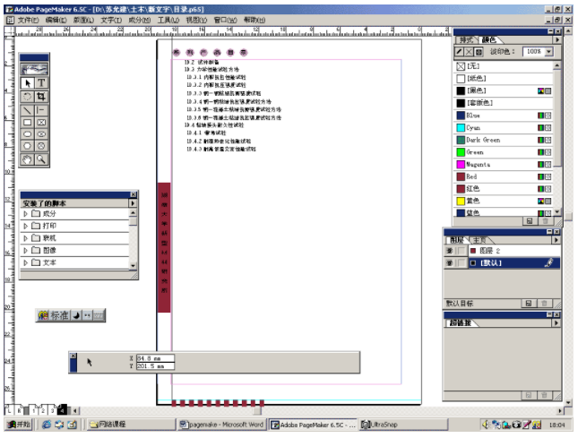Switch to pagemake Microsoft Word taskbar window
Screen dimensions: 578x438
point(221,424)
